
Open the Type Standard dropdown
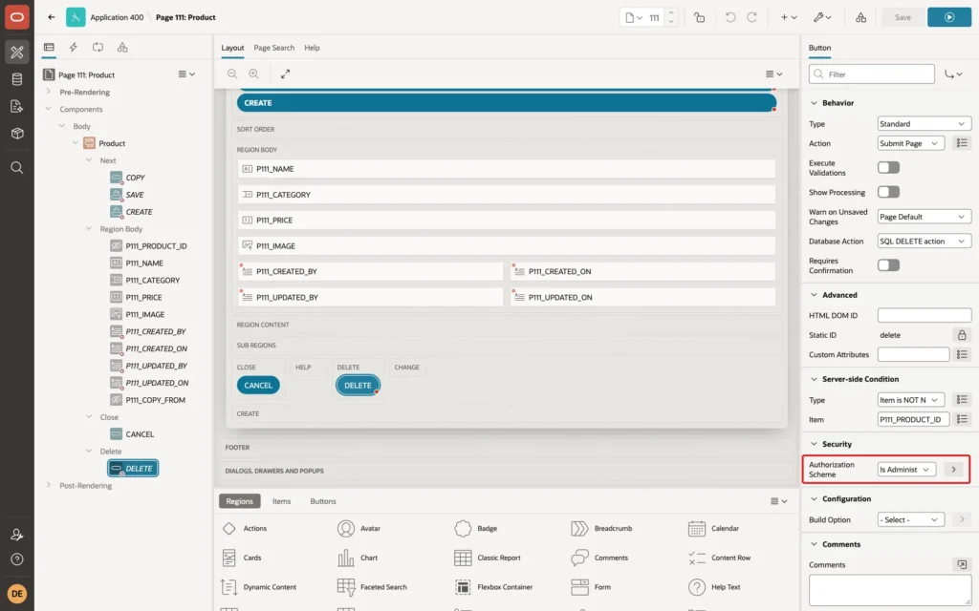(925, 123)
